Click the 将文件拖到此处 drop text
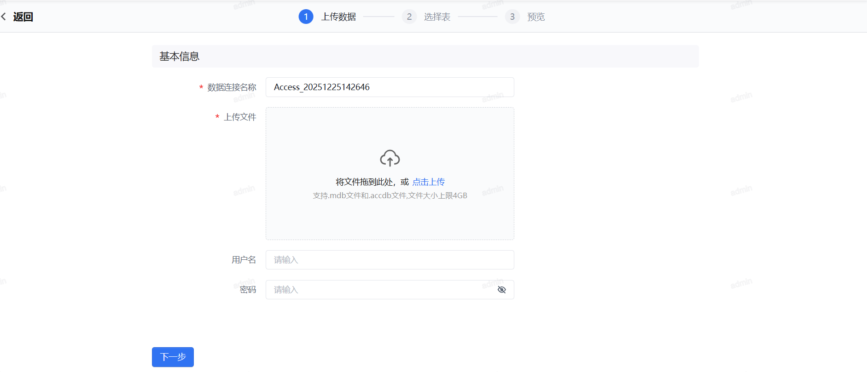 coord(364,182)
